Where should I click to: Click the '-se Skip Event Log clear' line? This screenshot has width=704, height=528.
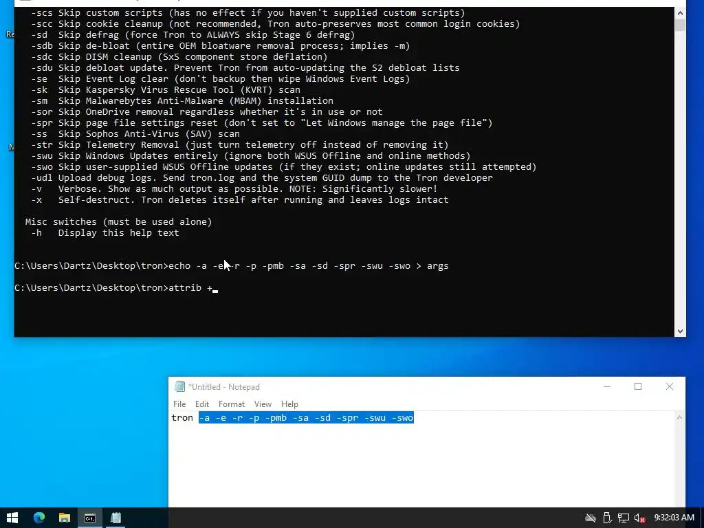pyautogui.click(x=220, y=78)
